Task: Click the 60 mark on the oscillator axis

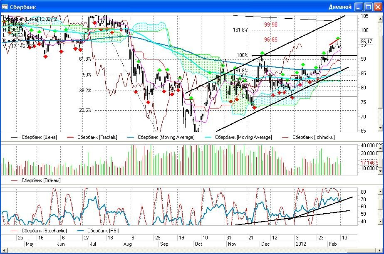Action: click(x=363, y=207)
